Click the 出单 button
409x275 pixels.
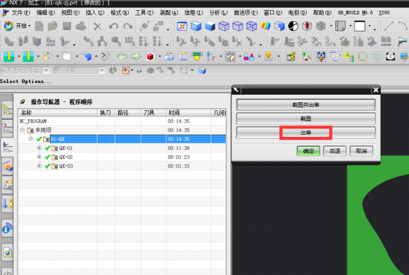[305, 133]
